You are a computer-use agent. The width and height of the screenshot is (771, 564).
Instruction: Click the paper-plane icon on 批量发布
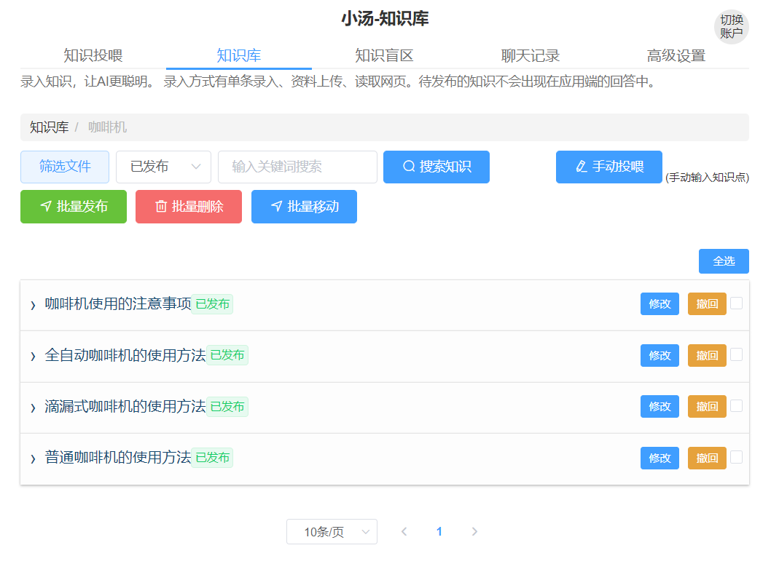45,206
